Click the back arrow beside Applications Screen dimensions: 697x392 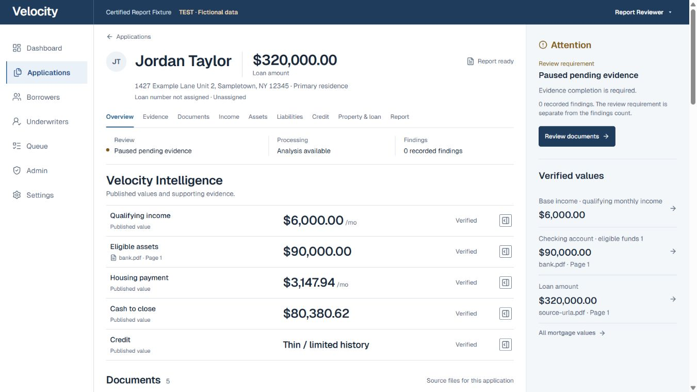[109, 37]
